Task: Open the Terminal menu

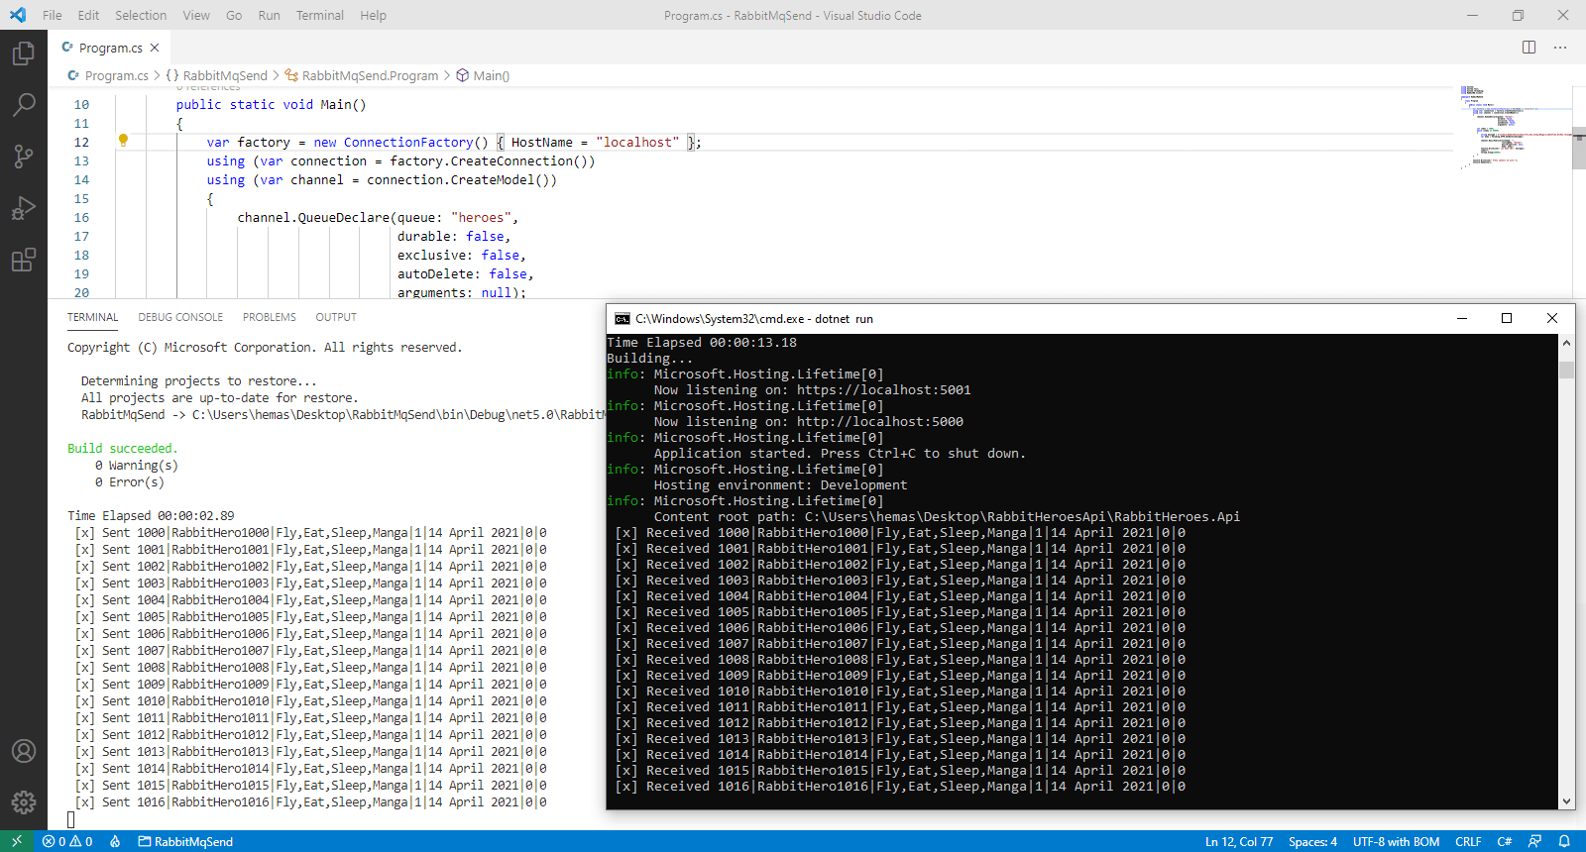Action: click(x=320, y=15)
